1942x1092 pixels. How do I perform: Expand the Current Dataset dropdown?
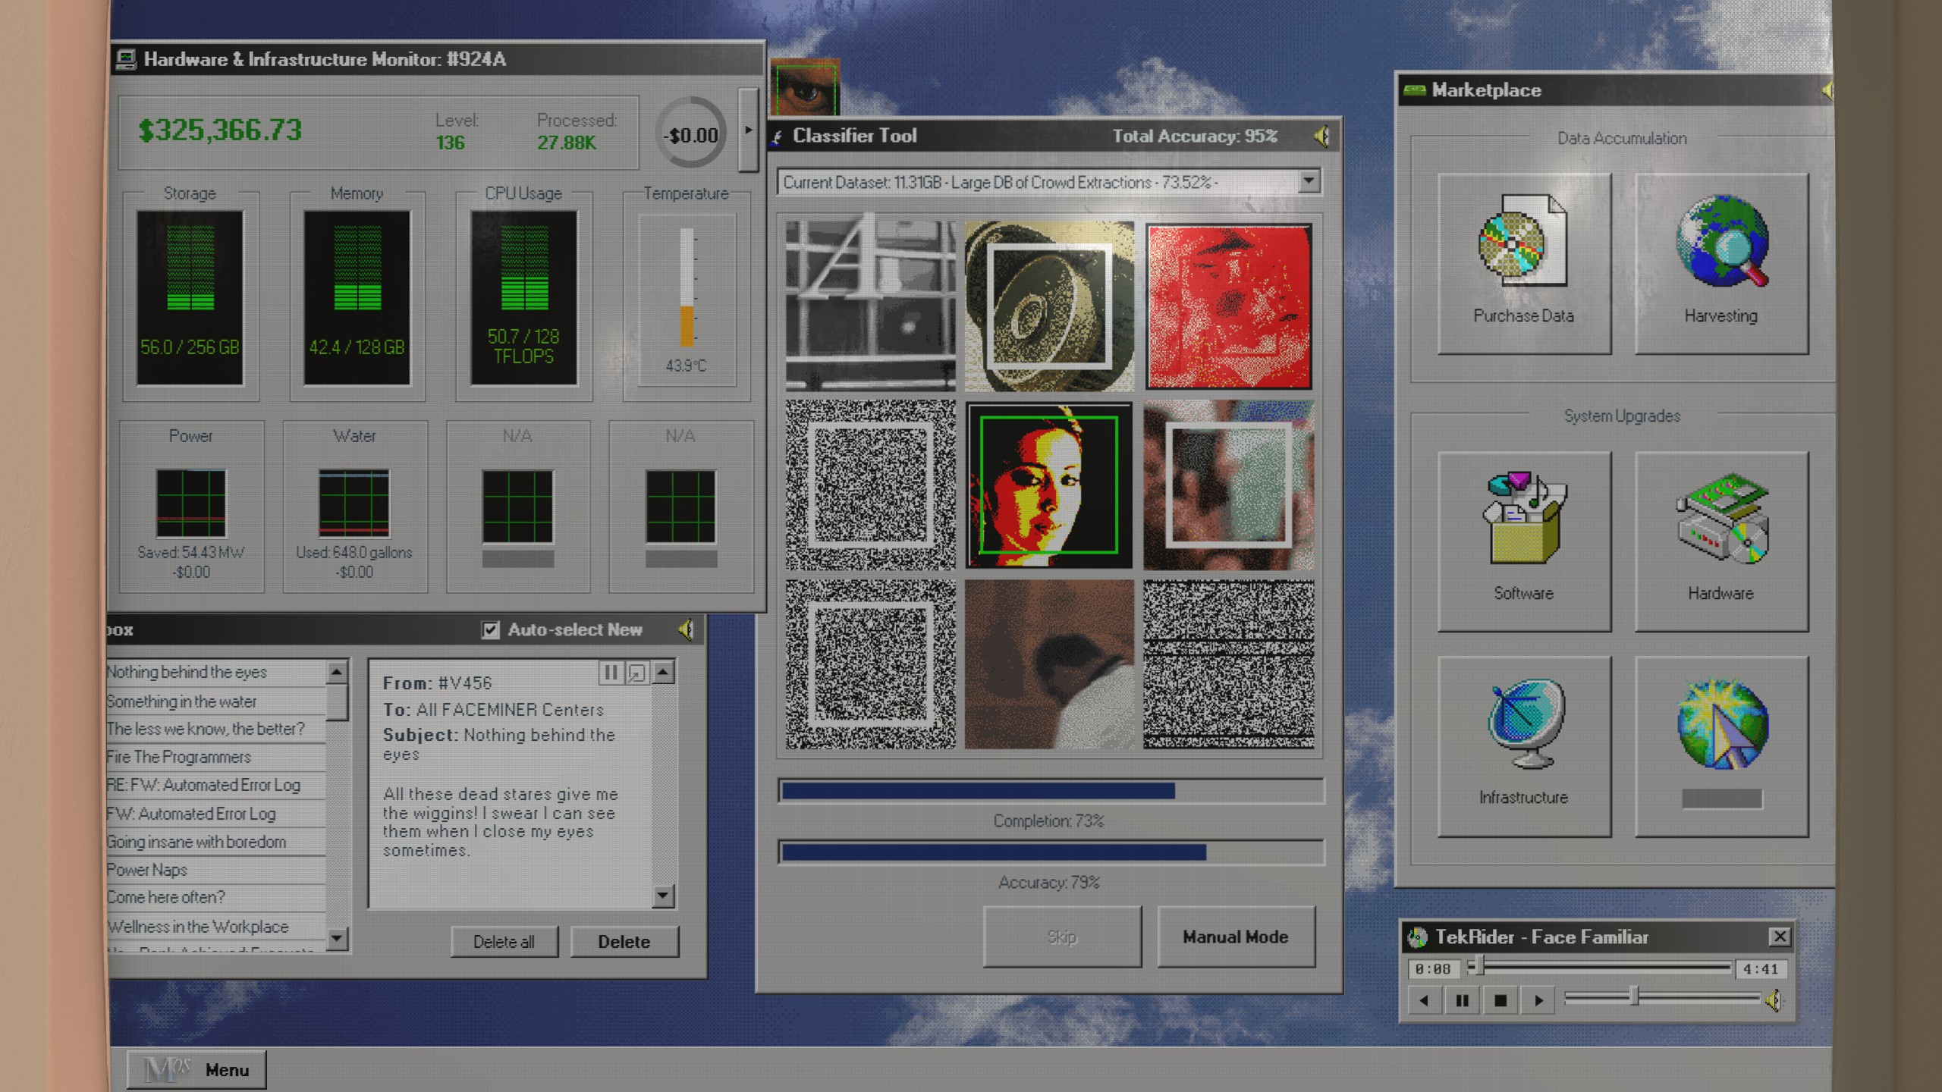click(x=1309, y=181)
